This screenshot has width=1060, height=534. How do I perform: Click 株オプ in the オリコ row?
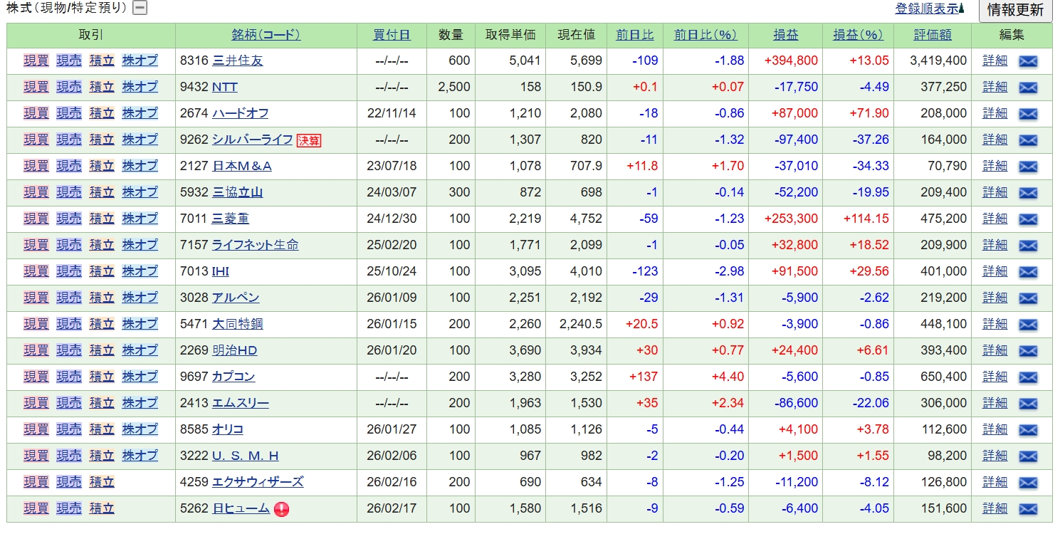[140, 429]
